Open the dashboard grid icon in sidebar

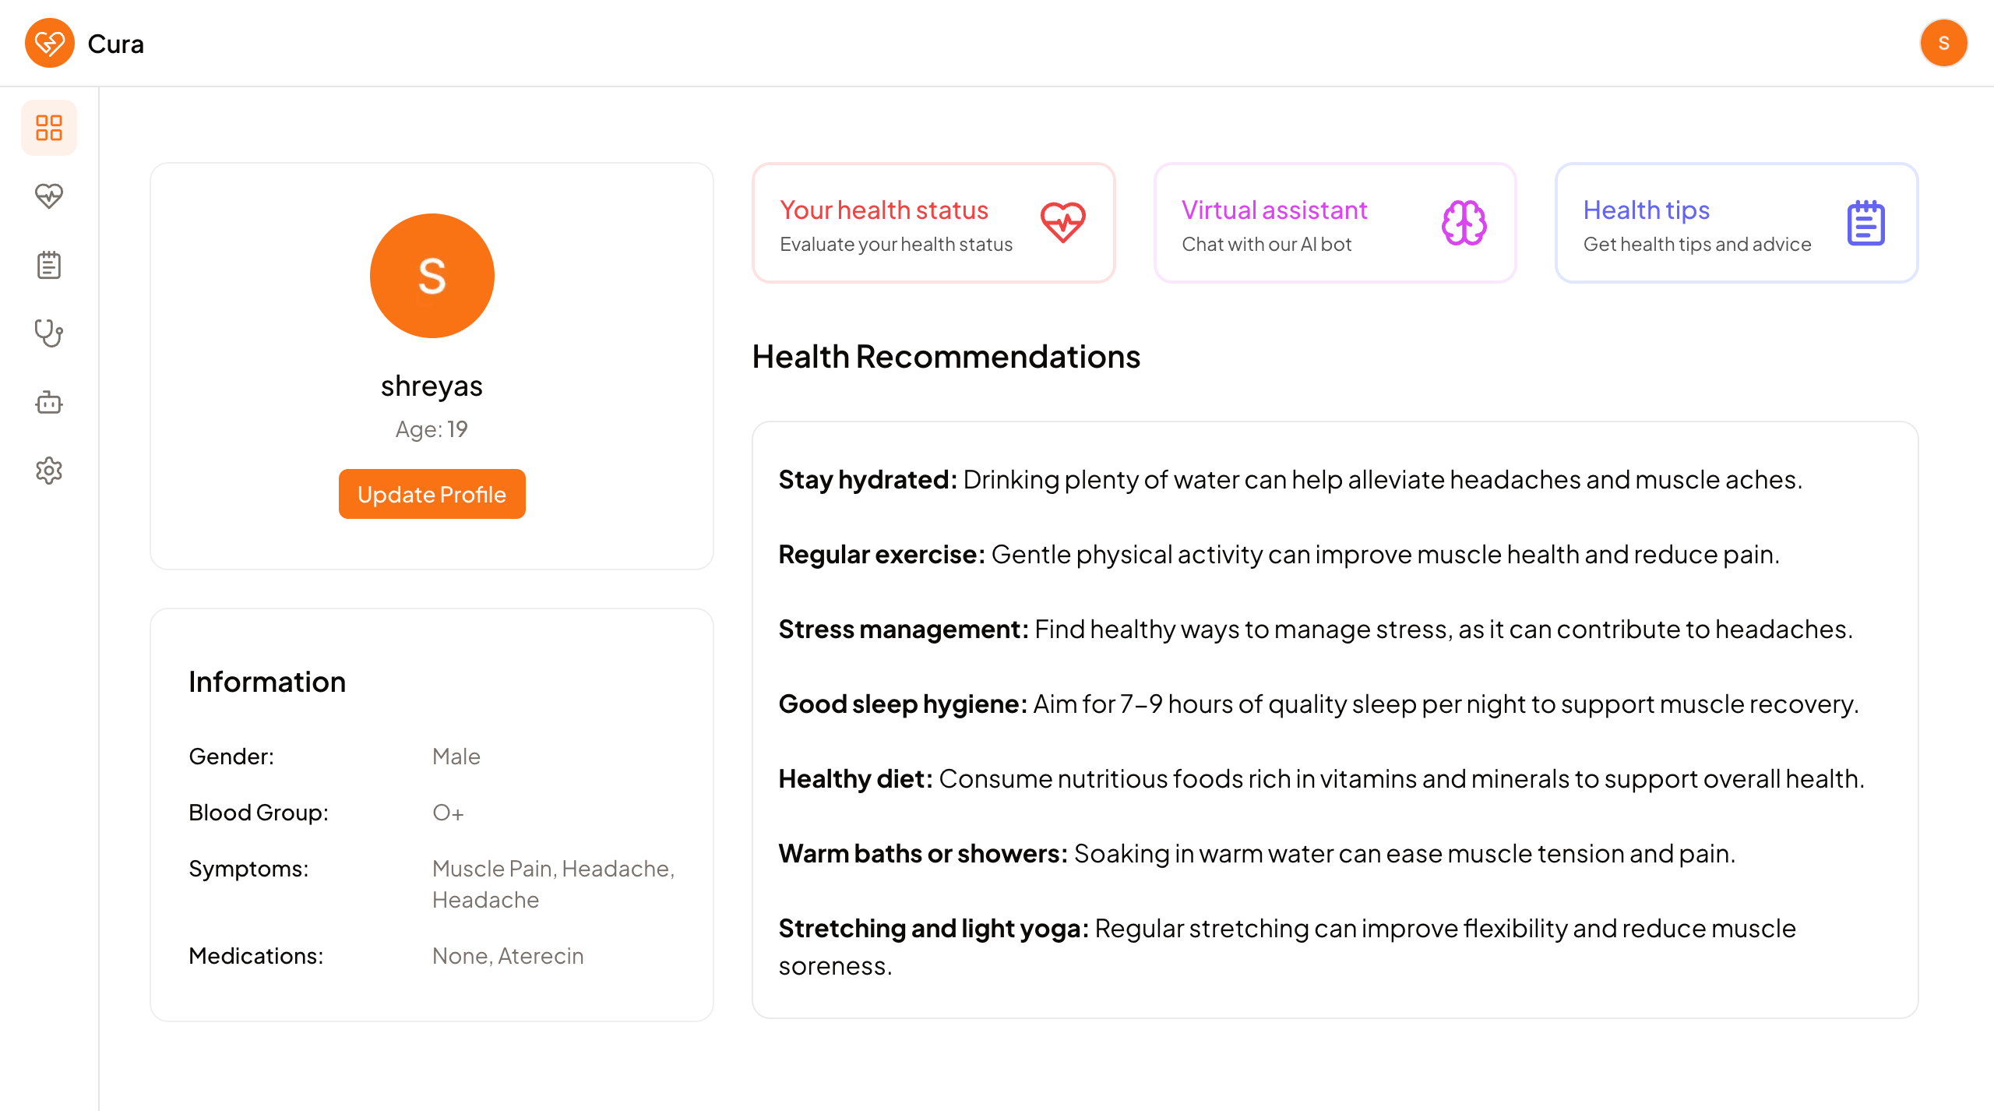[49, 128]
